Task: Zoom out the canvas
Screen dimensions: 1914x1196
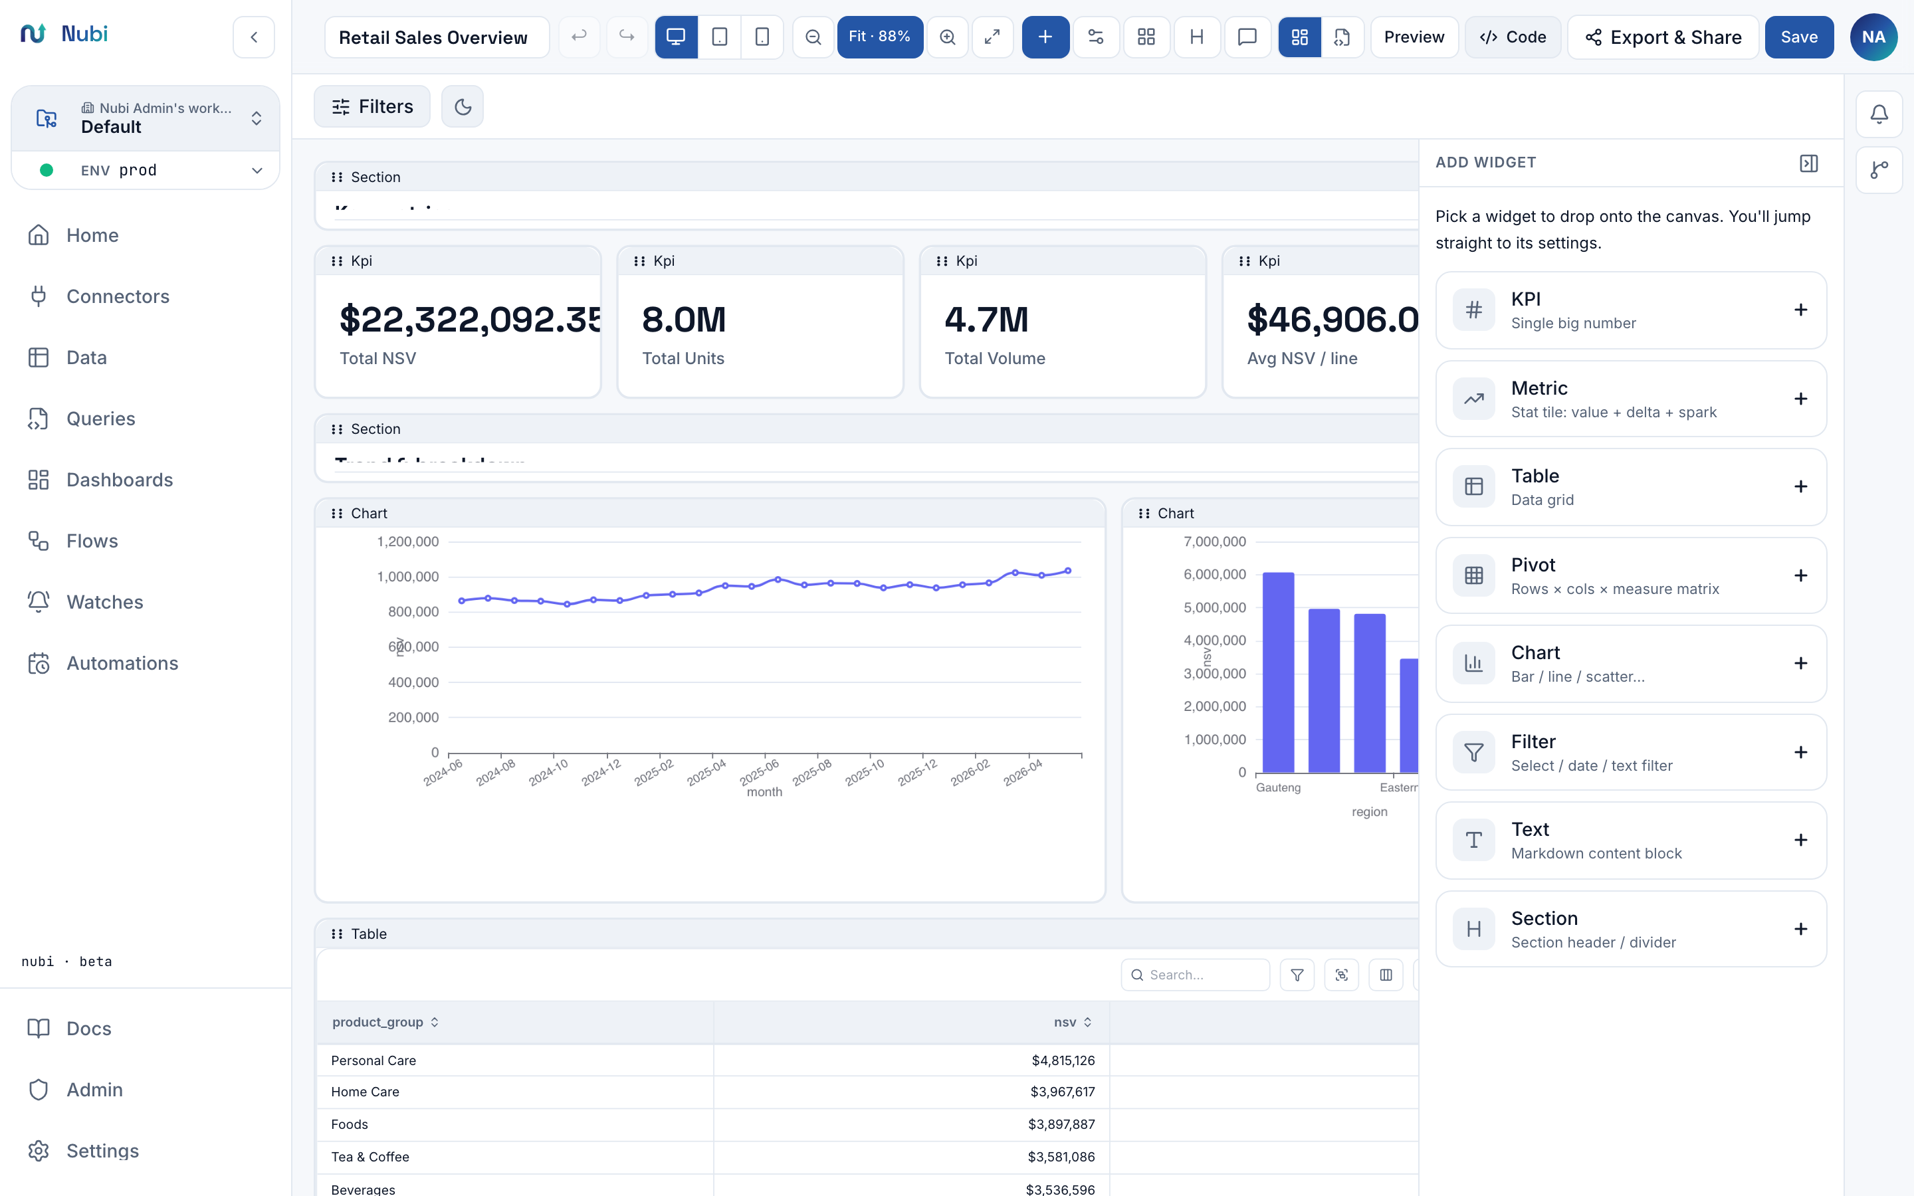Action: tap(813, 37)
